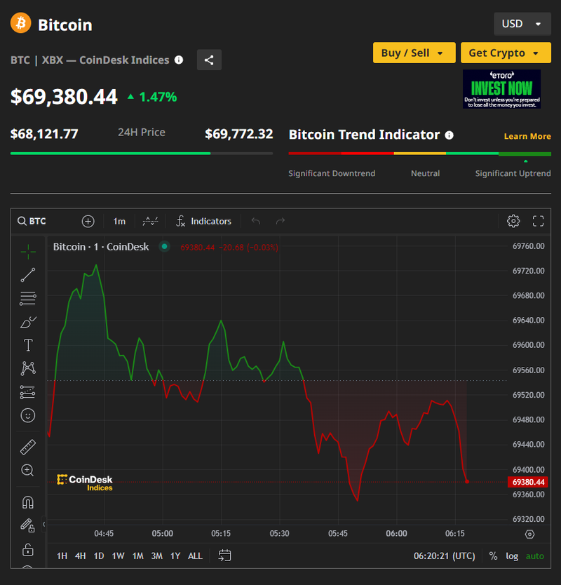Viewport: 561px width, 585px height.
Task: Open the Indicators menu
Action: click(203, 221)
